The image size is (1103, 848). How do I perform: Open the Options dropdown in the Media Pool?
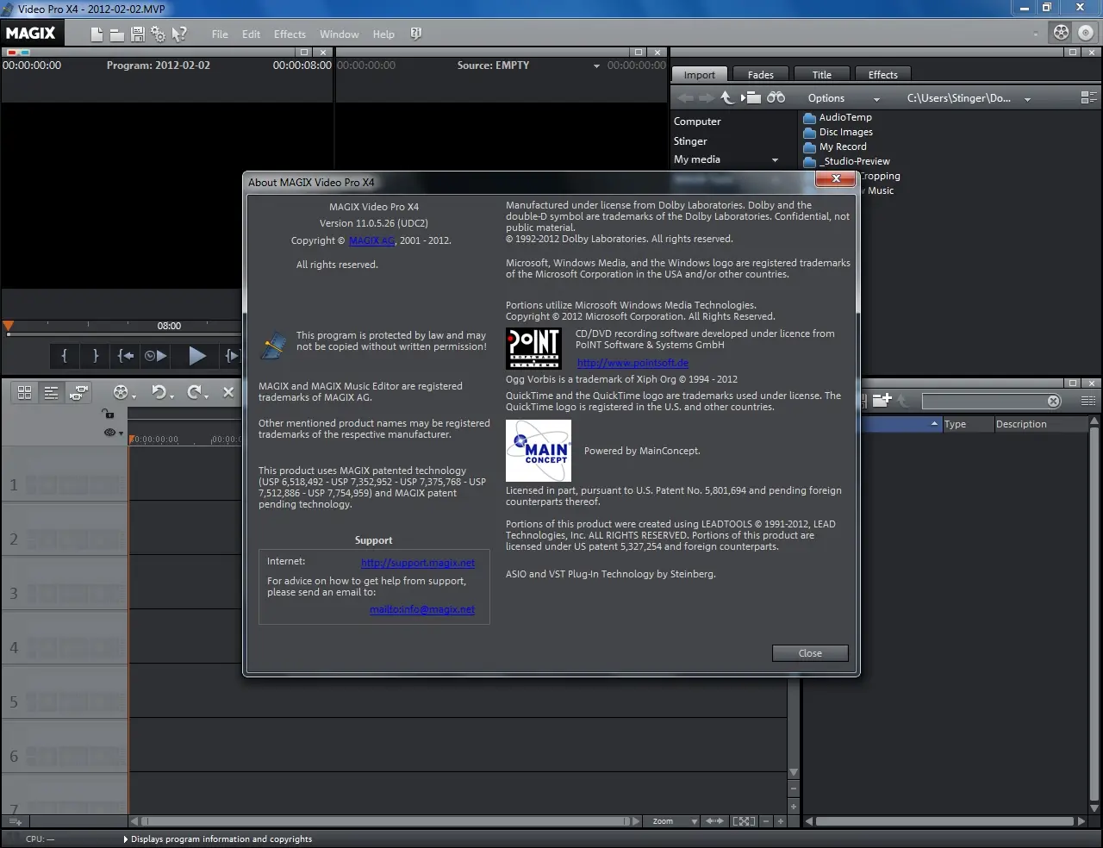[x=843, y=98]
